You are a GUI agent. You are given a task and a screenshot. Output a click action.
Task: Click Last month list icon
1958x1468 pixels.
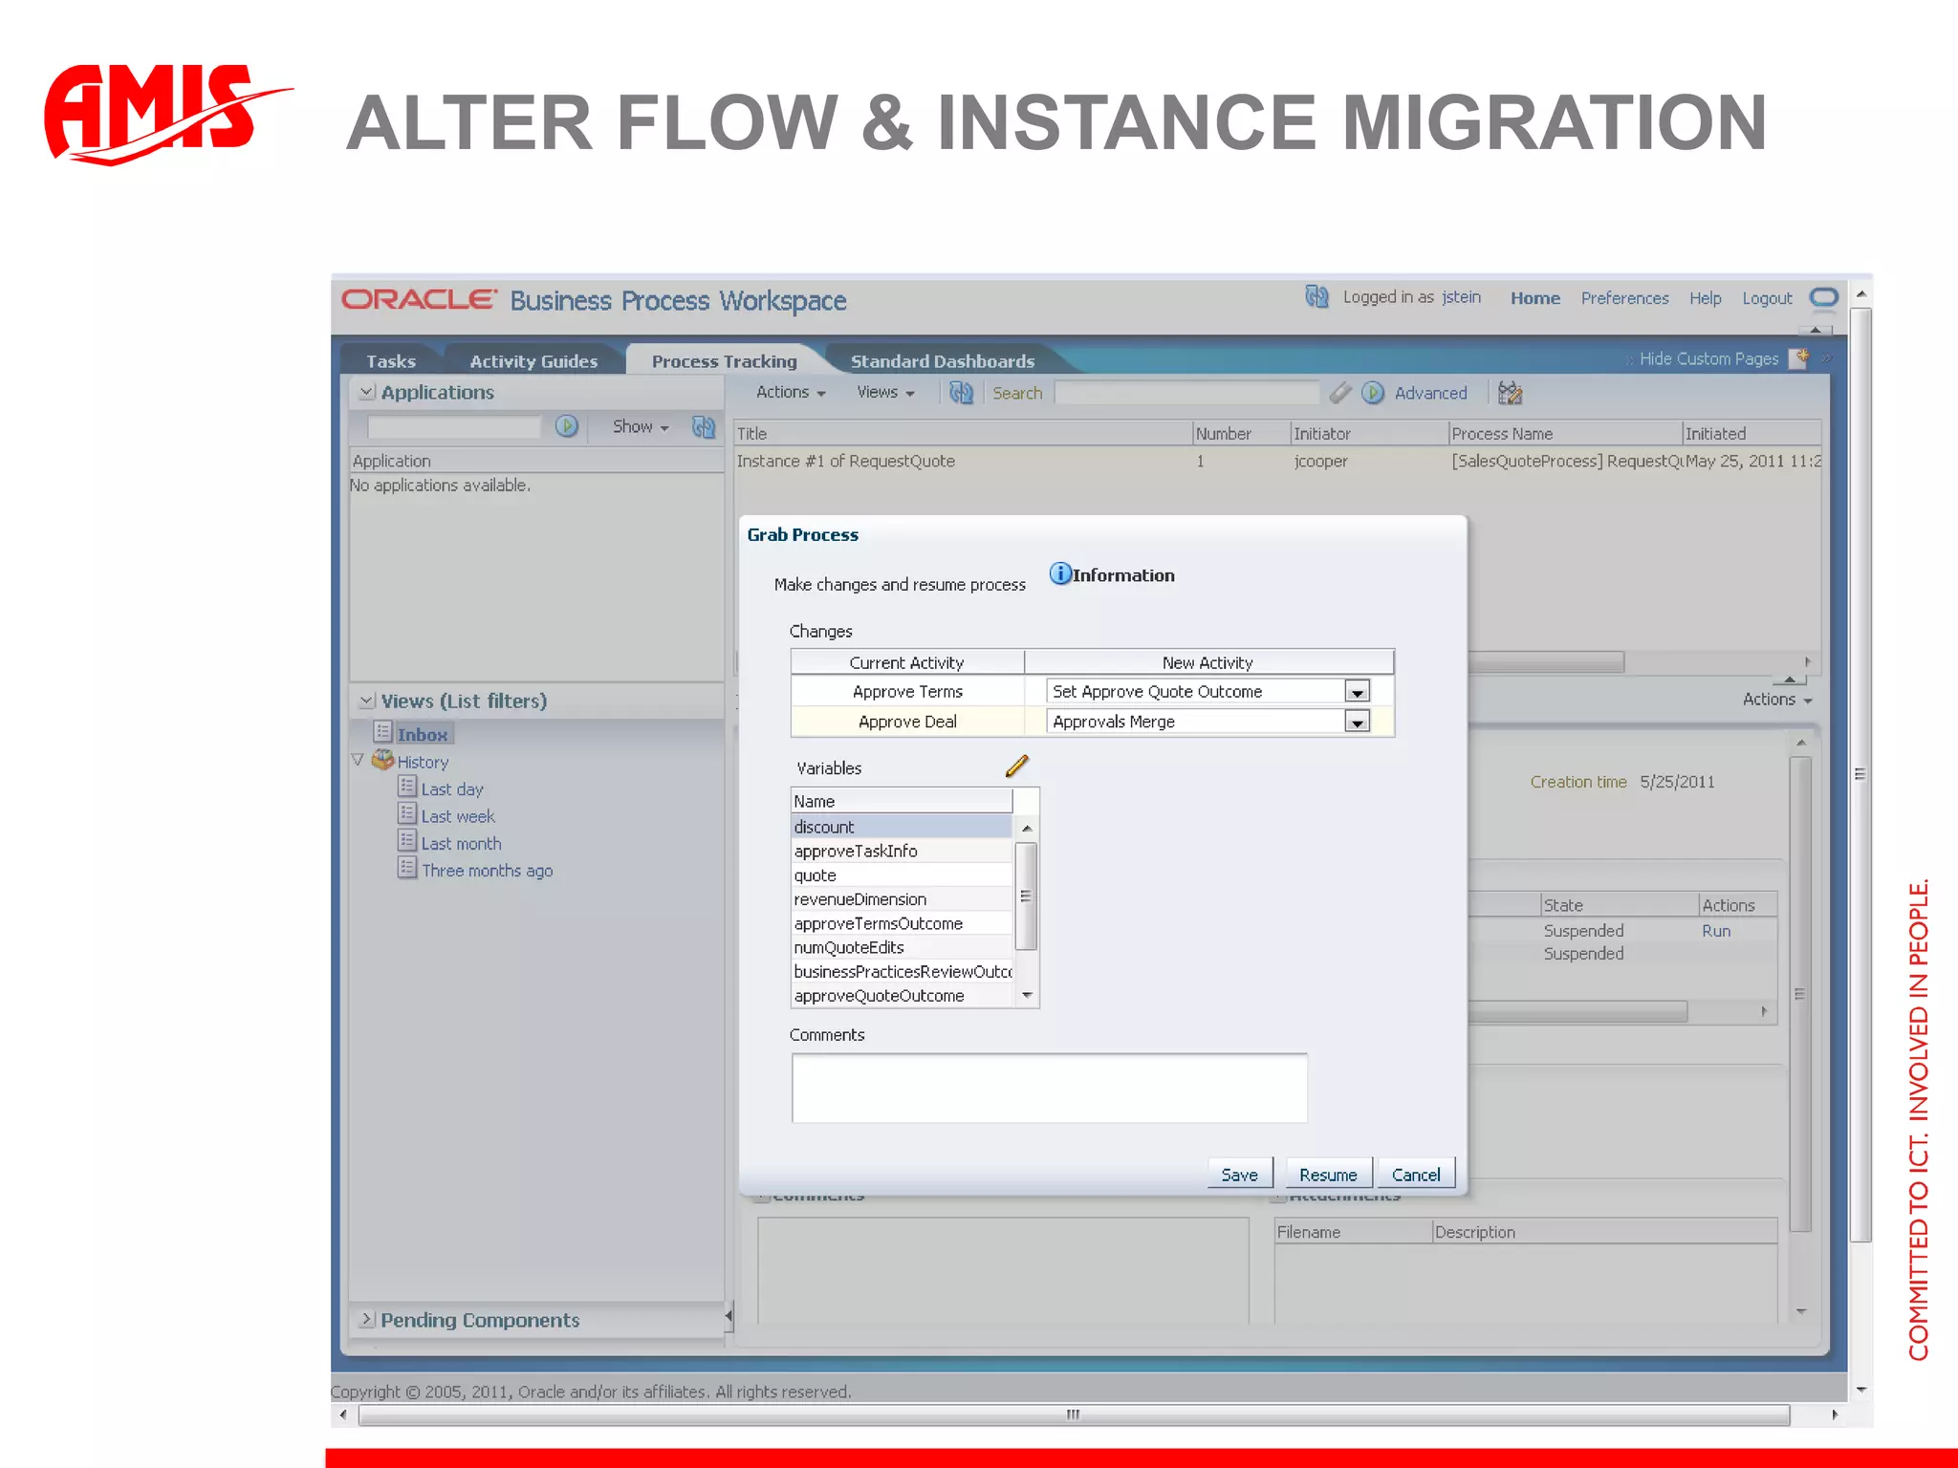click(407, 841)
